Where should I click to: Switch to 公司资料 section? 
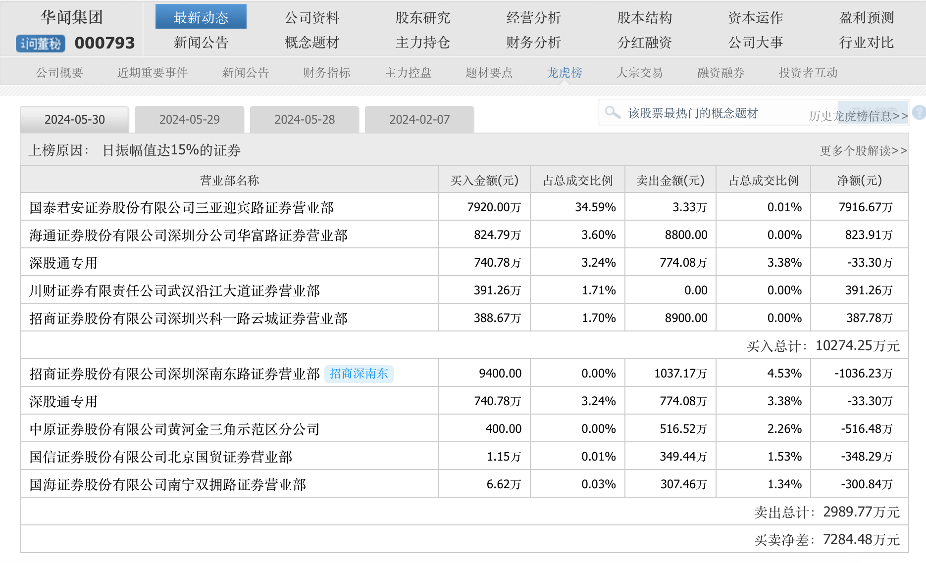[x=312, y=17]
